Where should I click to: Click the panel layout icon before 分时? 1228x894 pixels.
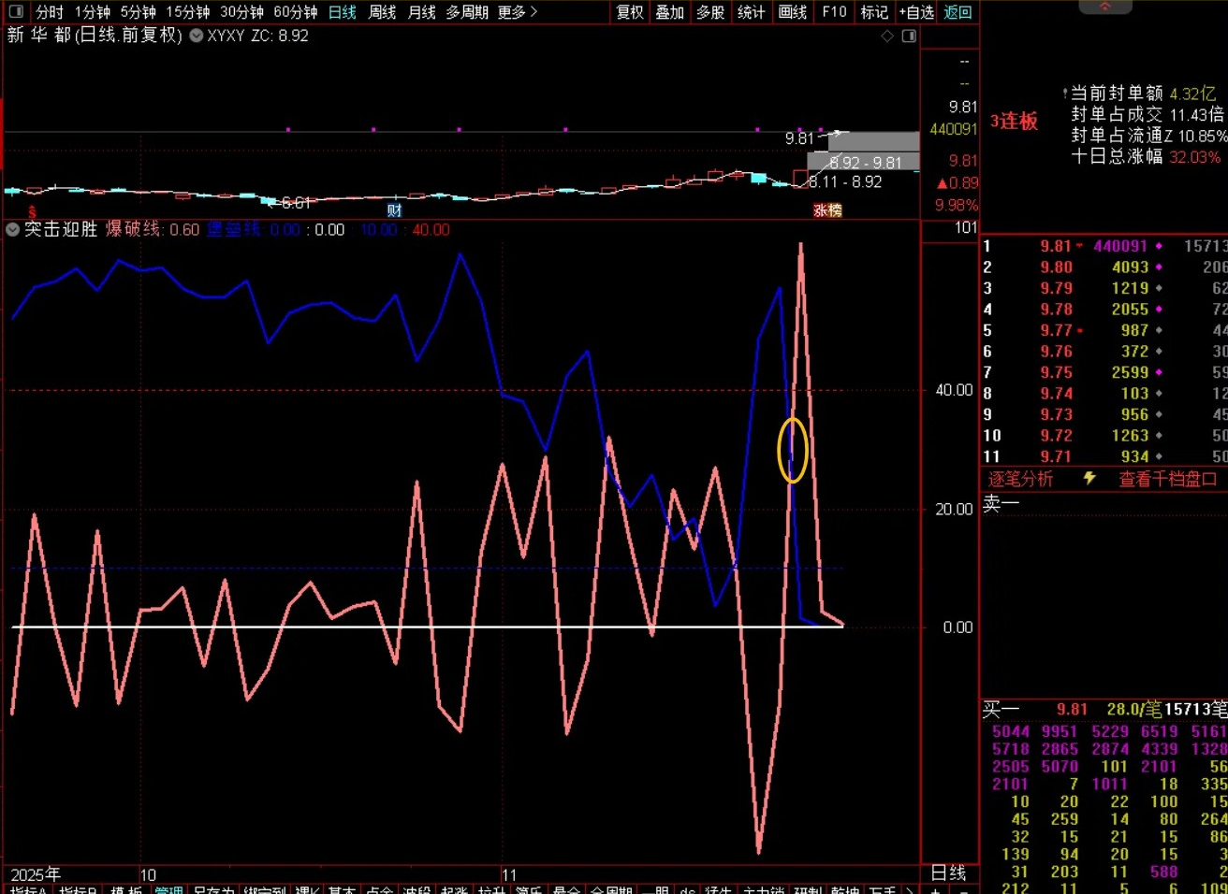point(16,12)
